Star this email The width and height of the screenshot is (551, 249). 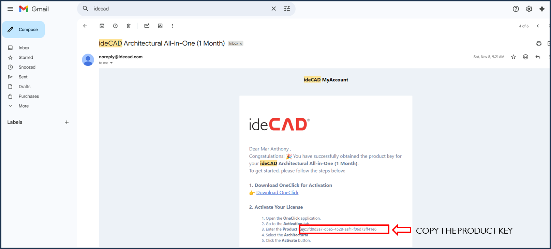point(513,57)
